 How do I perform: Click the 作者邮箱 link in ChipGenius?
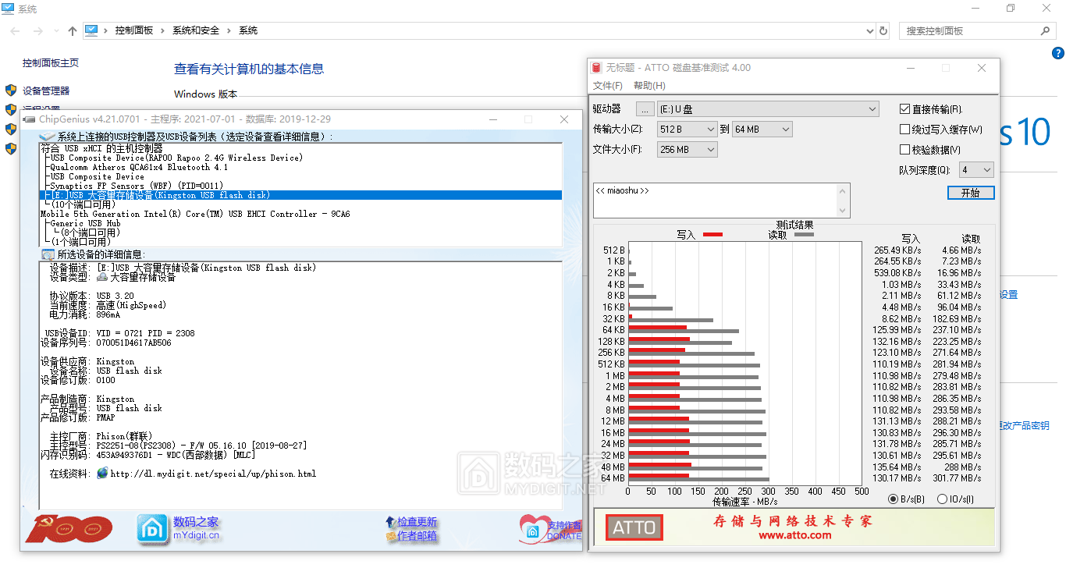tap(417, 536)
